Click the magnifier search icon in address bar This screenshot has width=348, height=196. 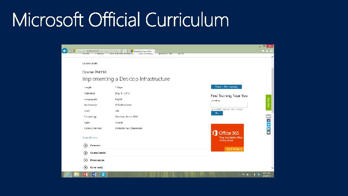122,51
